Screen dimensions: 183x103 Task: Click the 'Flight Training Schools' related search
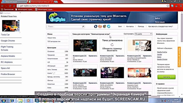point(7,48)
